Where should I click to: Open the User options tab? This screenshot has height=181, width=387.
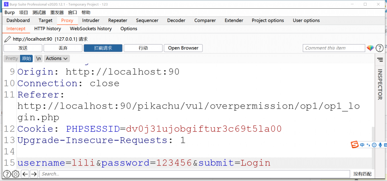pos(306,20)
